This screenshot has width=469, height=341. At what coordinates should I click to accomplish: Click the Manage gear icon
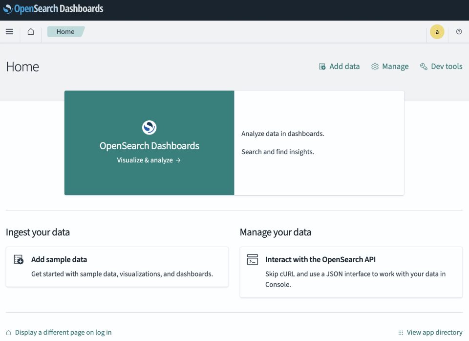click(x=375, y=66)
